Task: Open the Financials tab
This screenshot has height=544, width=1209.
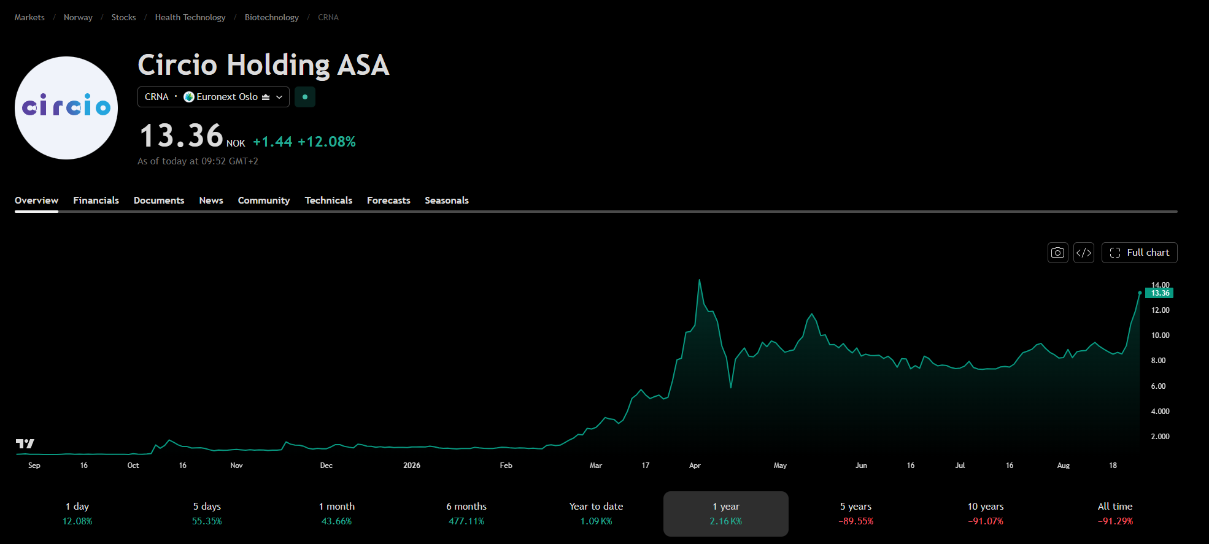Action: click(96, 201)
